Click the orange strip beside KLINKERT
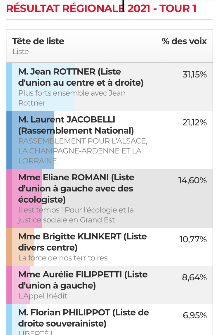 click(9, 247)
